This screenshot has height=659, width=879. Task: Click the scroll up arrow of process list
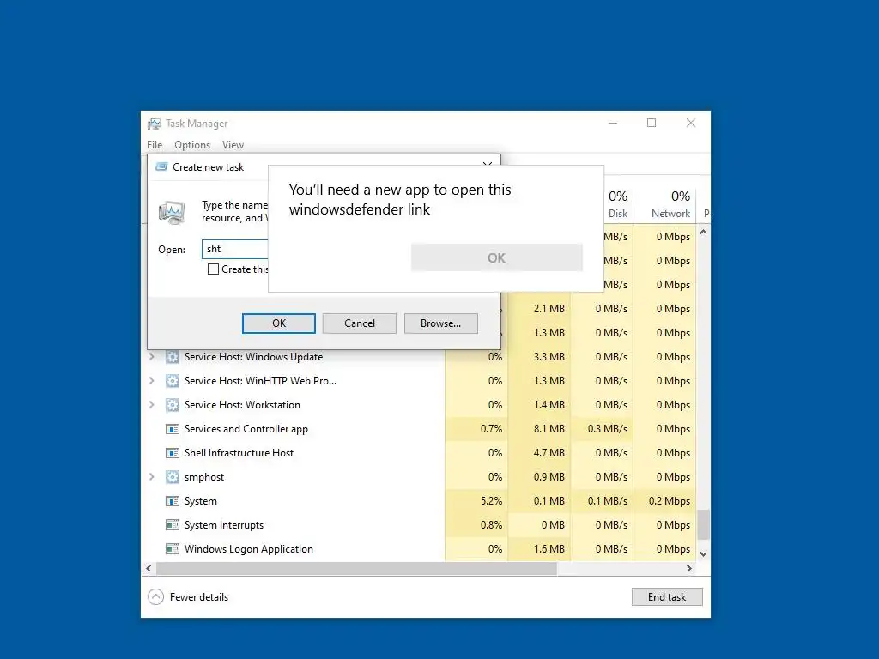(704, 232)
